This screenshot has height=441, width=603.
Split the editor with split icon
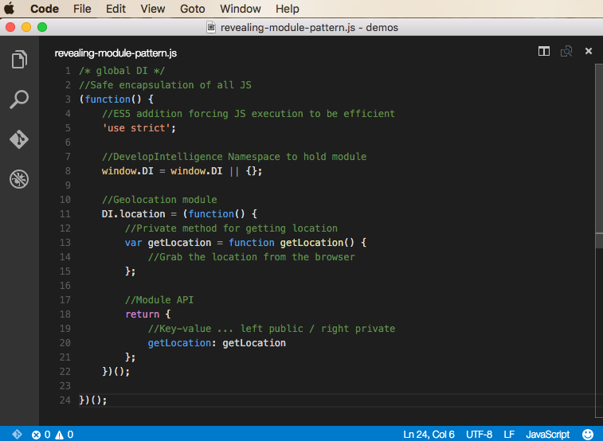pos(544,52)
